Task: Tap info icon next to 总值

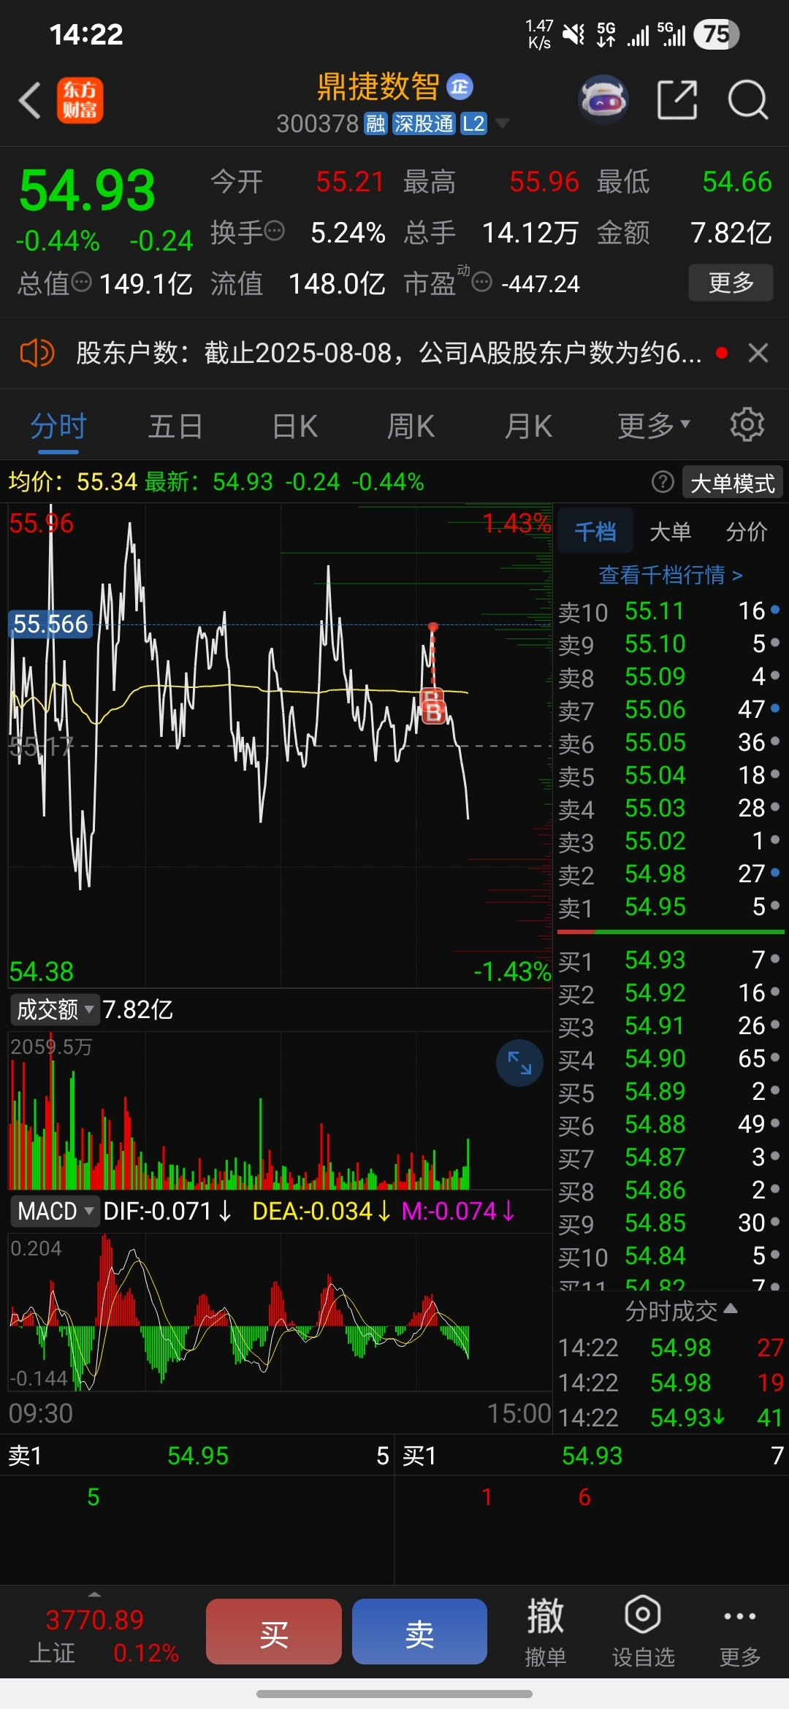Action: pos(82,282)
